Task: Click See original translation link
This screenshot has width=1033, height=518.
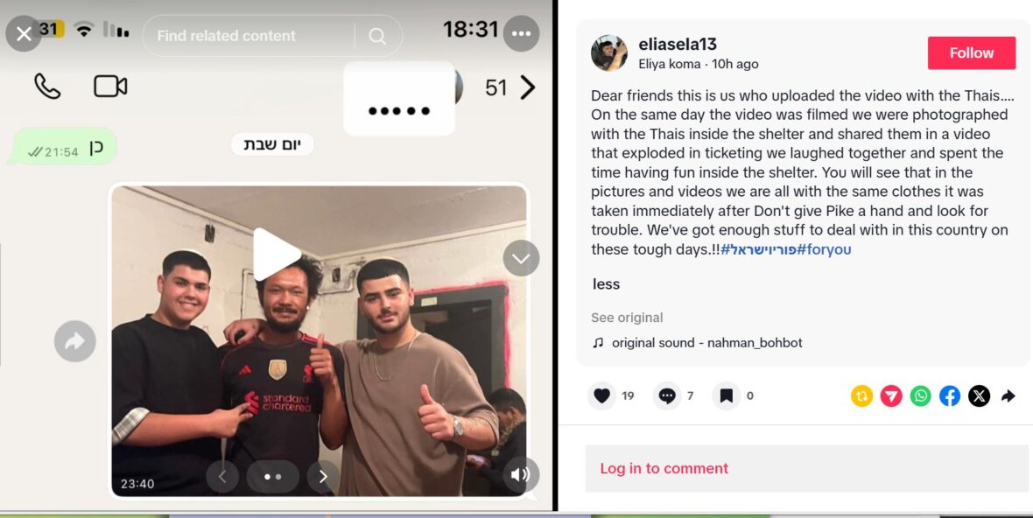Action: (627, 318)
